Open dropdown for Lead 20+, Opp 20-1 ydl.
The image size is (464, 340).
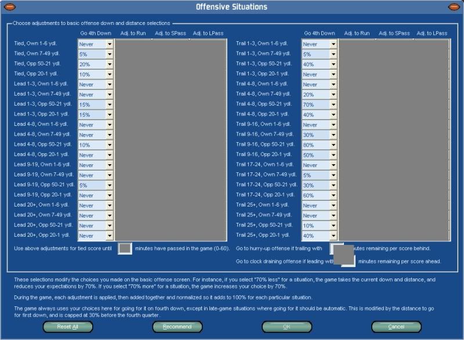click(x=110, y=236)
